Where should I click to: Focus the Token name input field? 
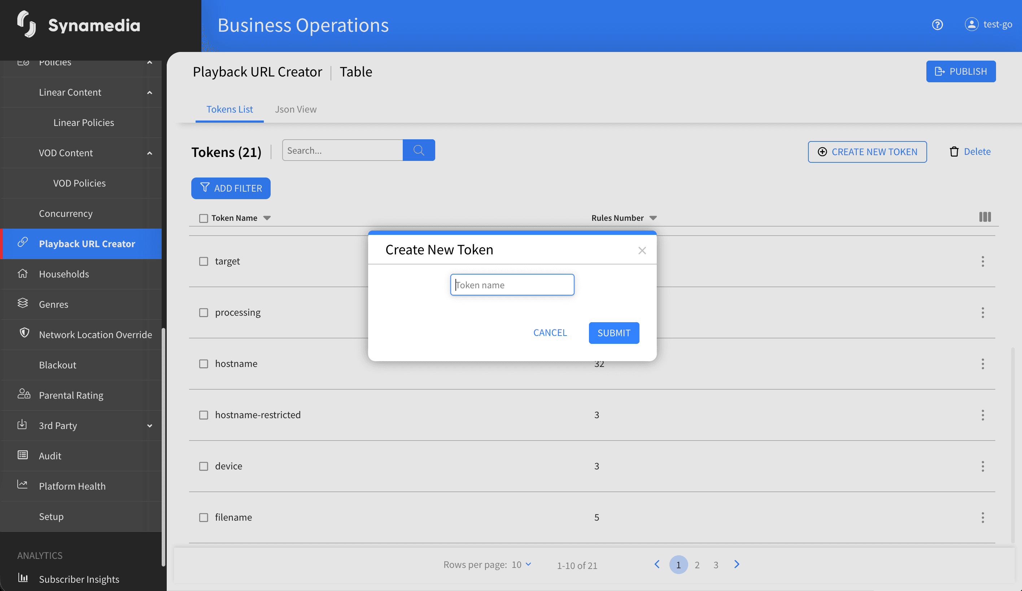(512, 285)
